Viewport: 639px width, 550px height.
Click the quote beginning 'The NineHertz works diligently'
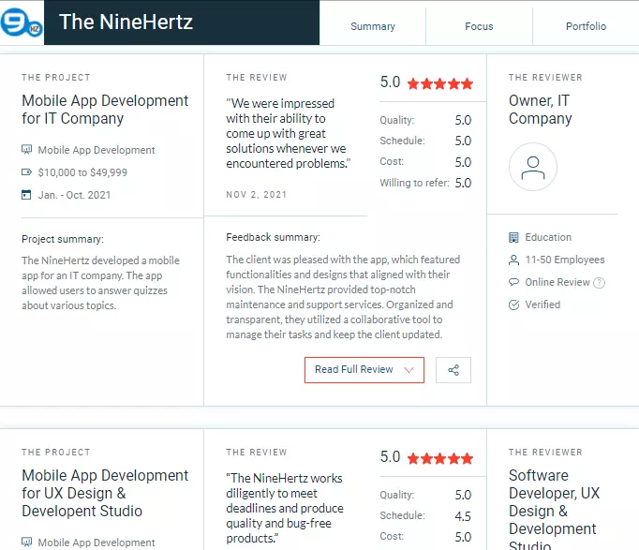click(285, 509)
